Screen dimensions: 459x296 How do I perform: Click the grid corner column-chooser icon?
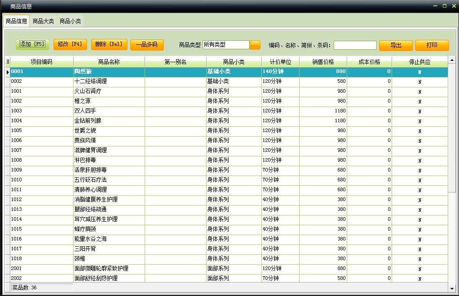click(7, 62)
